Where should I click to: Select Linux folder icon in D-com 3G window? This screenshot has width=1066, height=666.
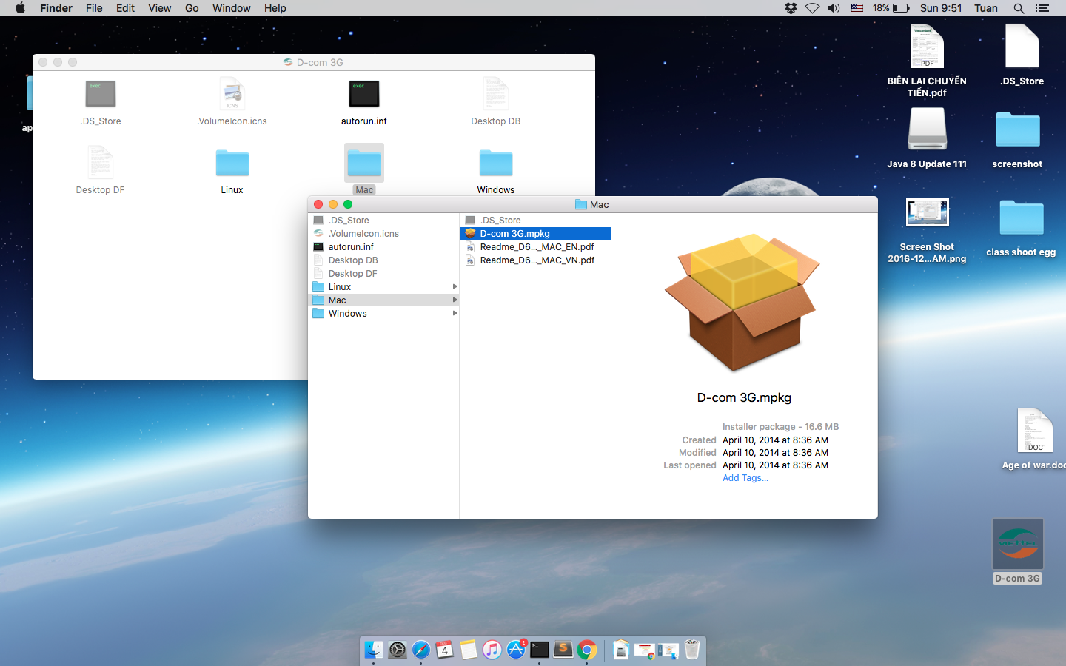pyautogui.click(x=232, y=163)
